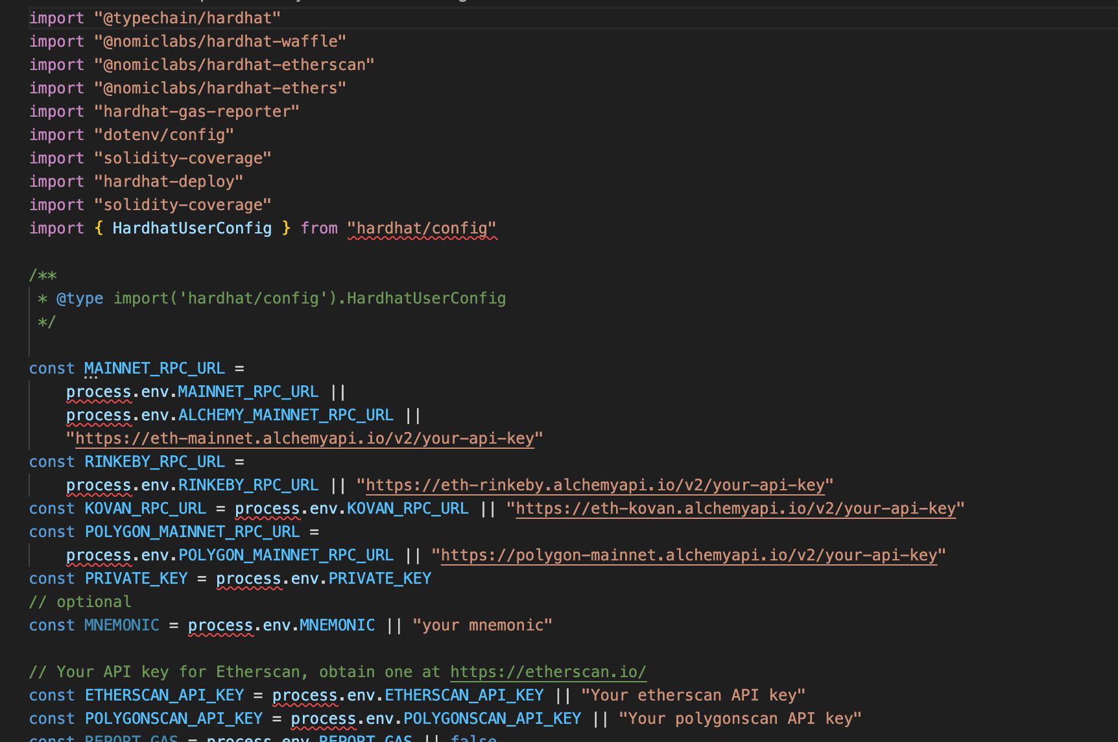This screenshot has width=1118, height=742.
Task: Click the "dotenv/config" import string
Action: [164, 135]
